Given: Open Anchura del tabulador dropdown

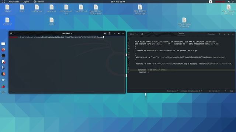Looking at the screenshot, I should [191, 91].
